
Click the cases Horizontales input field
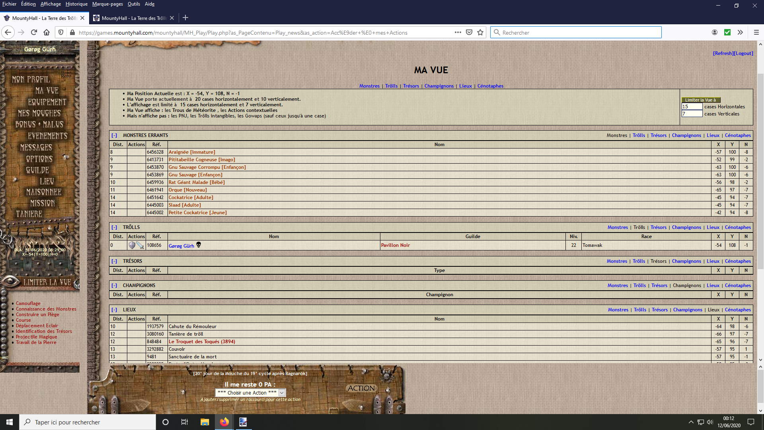pyautogui.click(x=692, y=107)
